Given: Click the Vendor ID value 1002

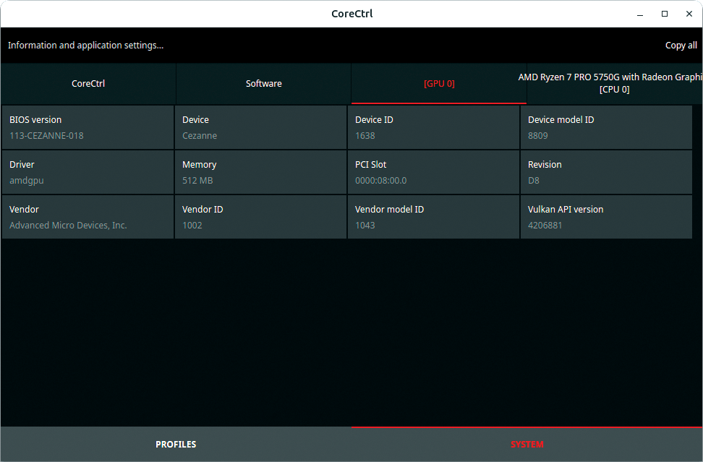Looking at the screenshot, I should coord(192,226).
